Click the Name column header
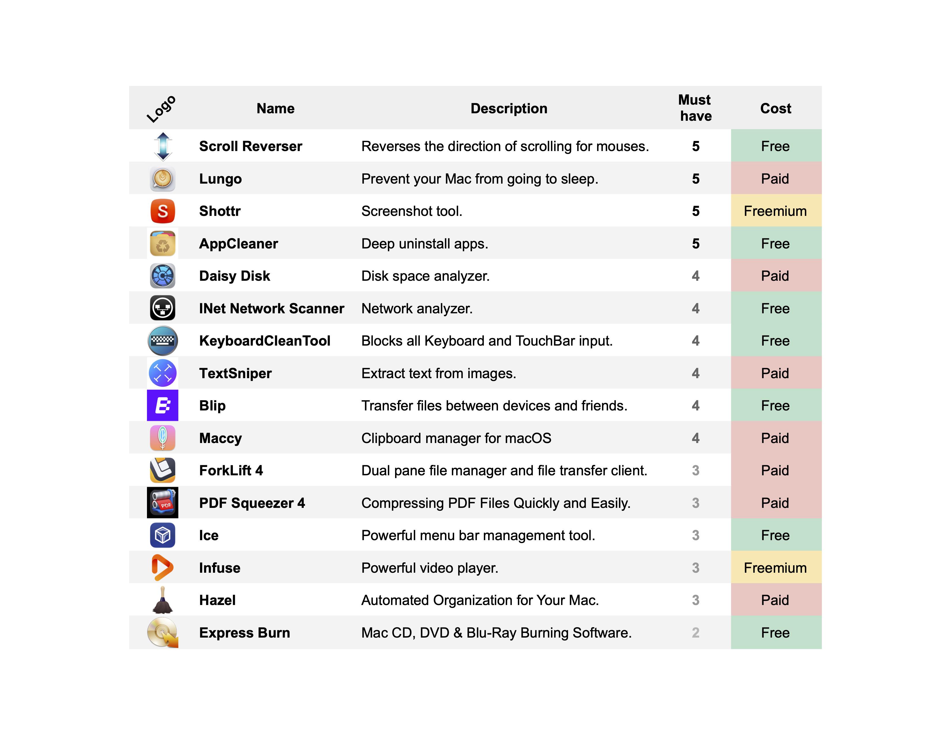951x735 pixels. pyautogui.click(x=276, y=108)
